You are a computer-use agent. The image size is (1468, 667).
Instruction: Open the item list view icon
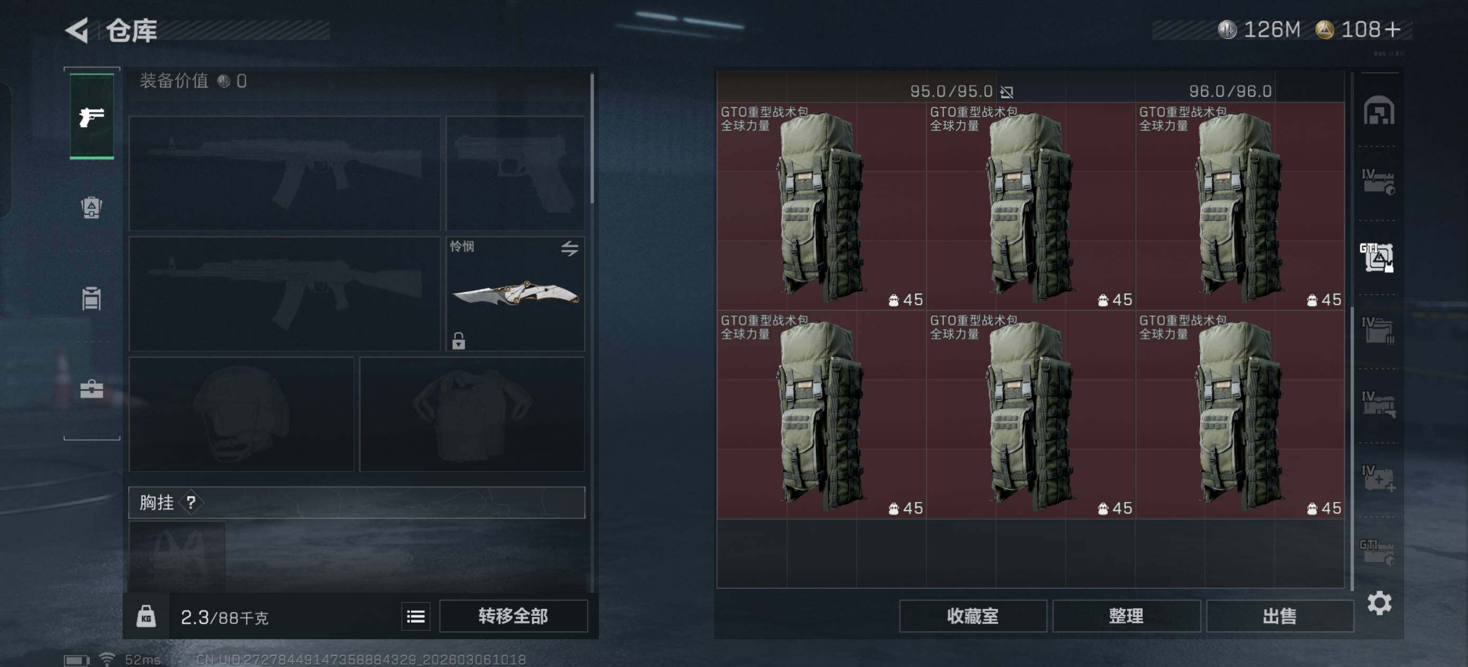pyautogui.click(x=416, y=616)
